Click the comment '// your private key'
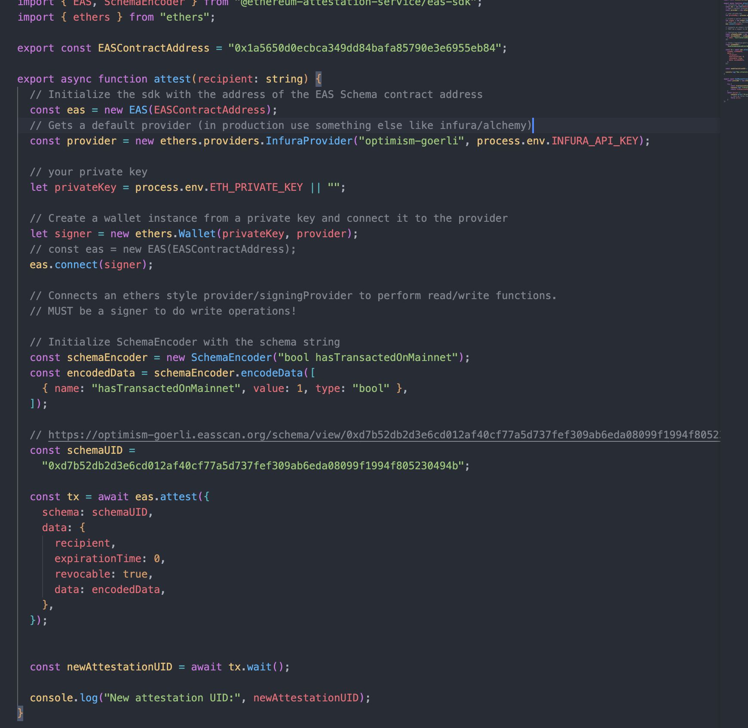This screenshot has height=728, width=748. click(89, 172)
